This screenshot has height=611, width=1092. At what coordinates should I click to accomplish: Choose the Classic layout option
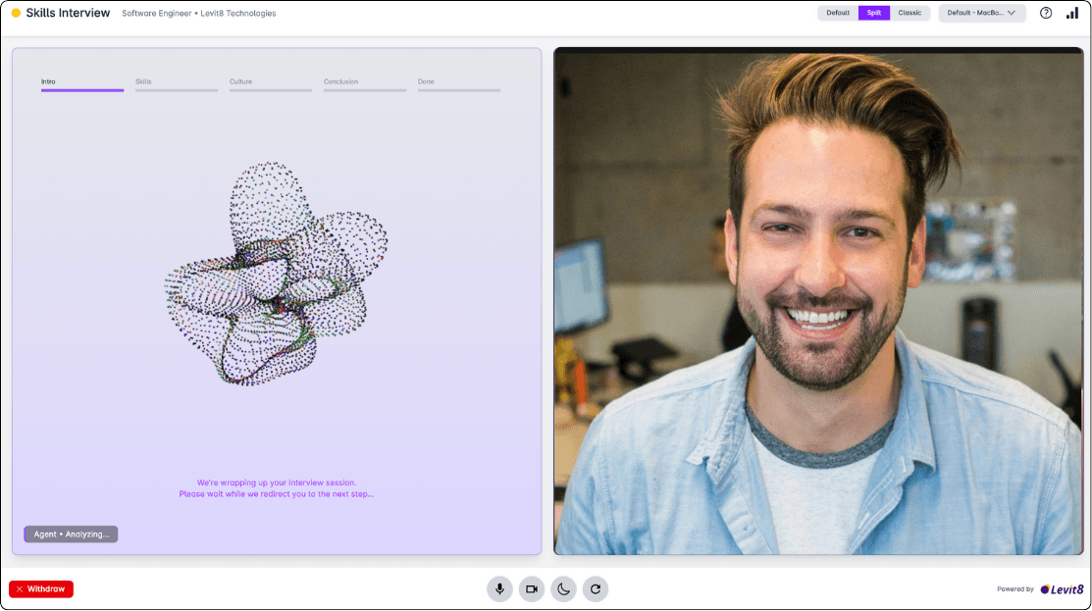tap(910, 13)
